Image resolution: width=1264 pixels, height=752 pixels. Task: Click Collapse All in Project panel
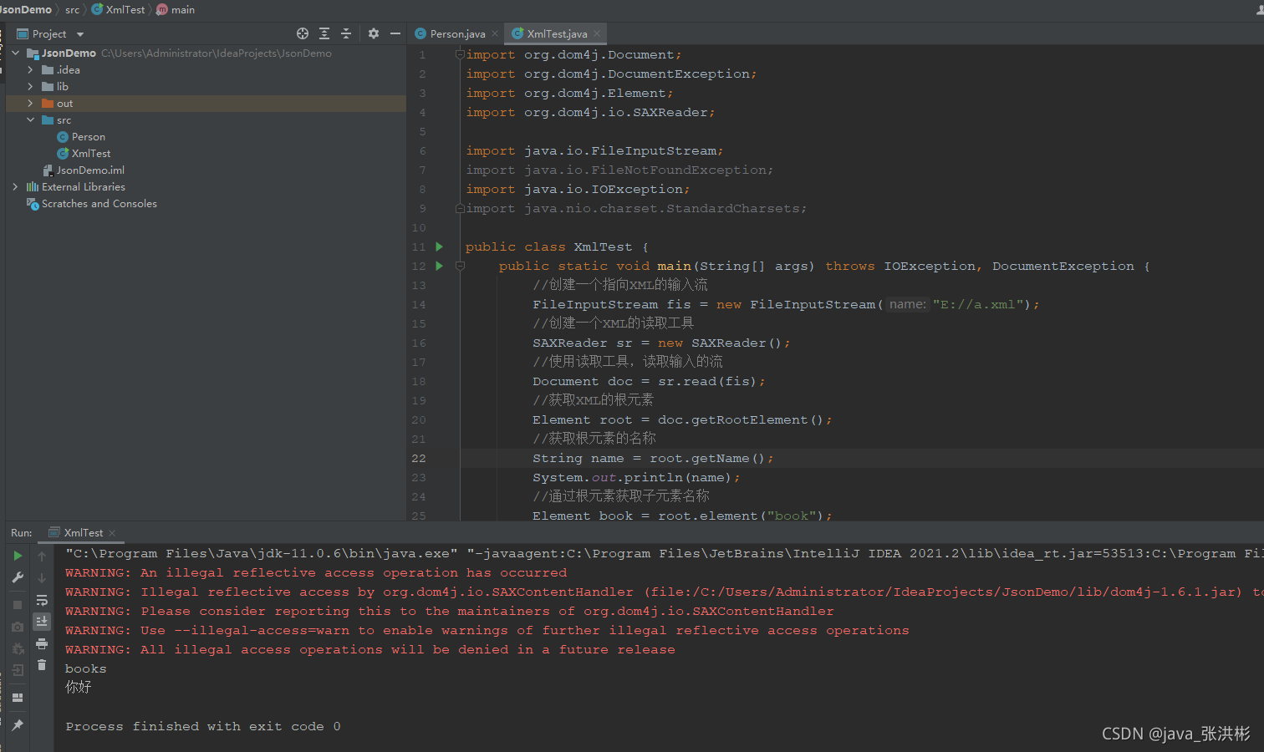346,33
